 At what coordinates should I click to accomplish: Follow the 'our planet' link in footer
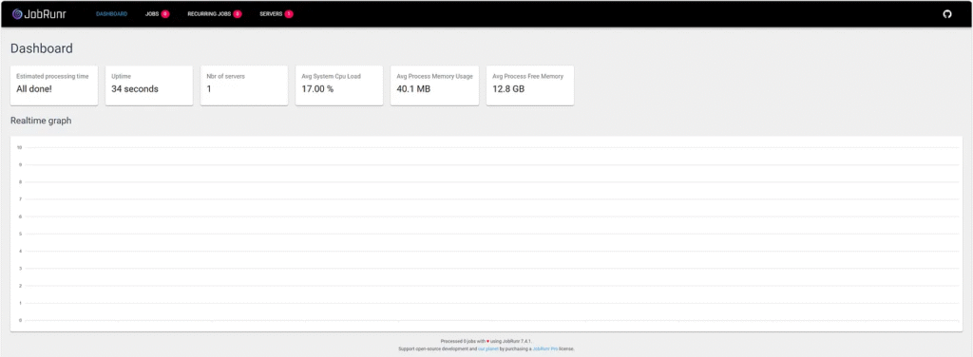487,349
